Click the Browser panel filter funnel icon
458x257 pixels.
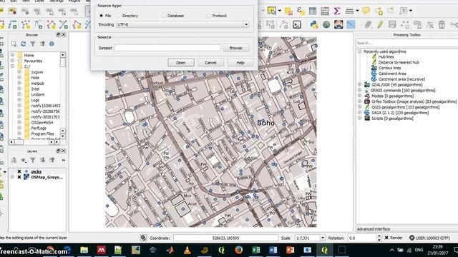tap(33, 44)
